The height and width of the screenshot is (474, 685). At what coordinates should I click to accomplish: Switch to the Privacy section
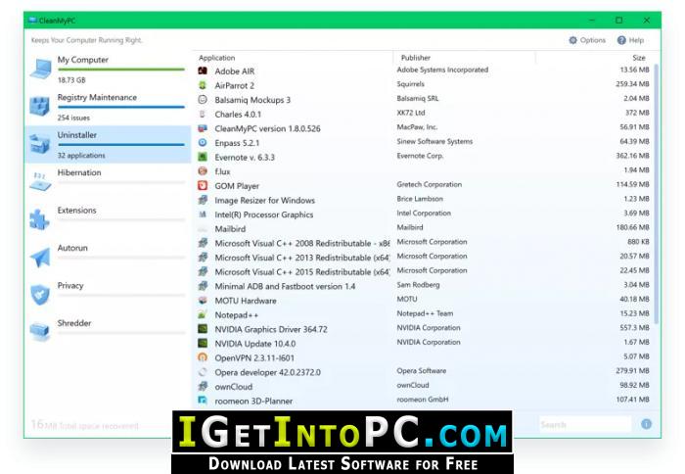[109, 295]
